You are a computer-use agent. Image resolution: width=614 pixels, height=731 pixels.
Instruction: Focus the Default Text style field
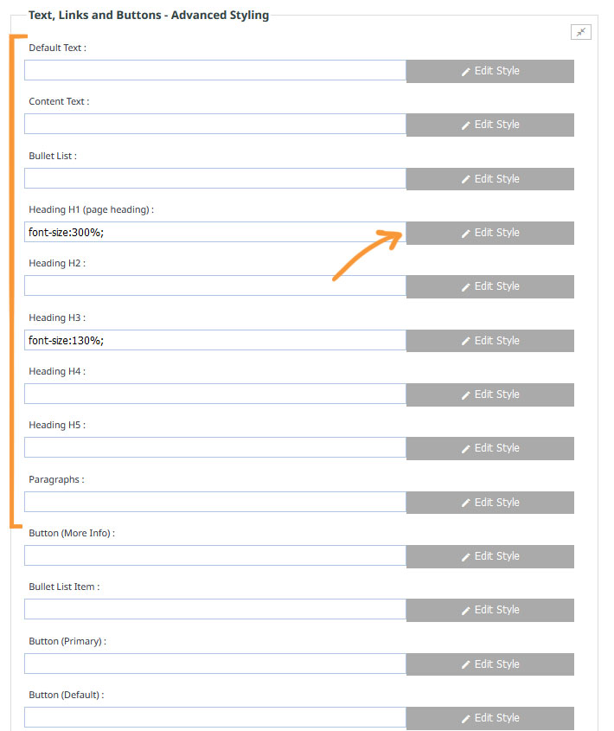(x=215, y=71)
